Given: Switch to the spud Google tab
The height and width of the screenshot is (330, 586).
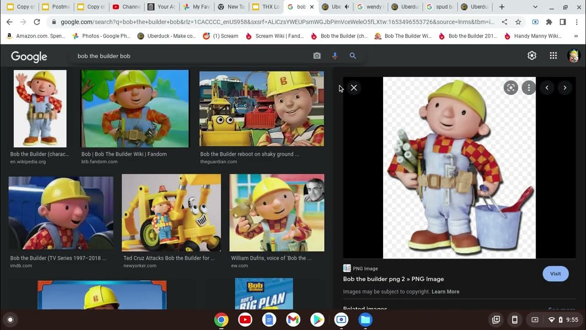Looking at the screenshot, I should coord(439,7).
